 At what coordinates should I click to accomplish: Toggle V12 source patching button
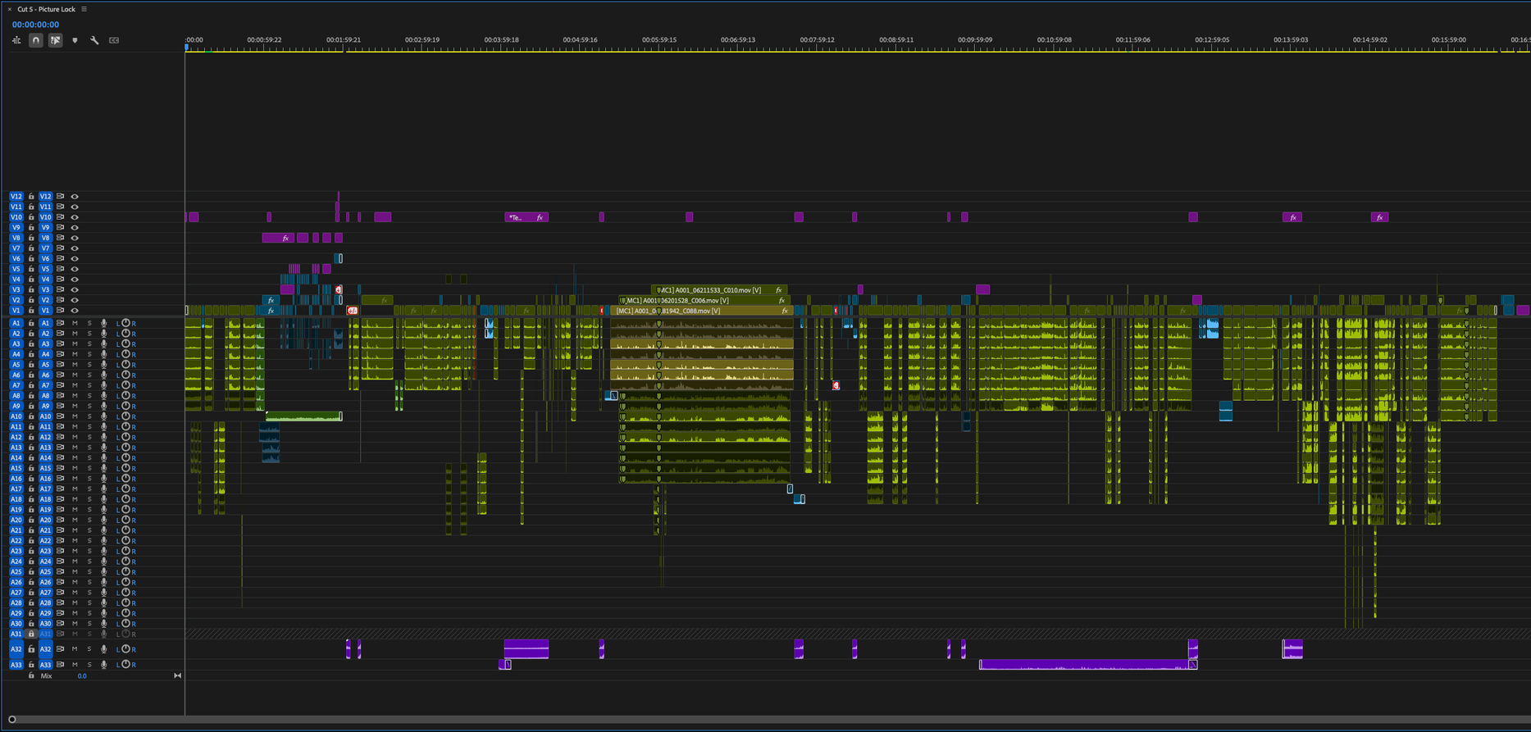16,197
